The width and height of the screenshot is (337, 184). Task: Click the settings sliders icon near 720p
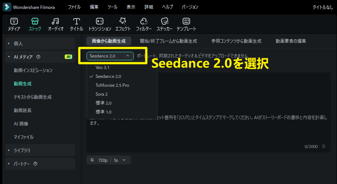pos(92,160)
